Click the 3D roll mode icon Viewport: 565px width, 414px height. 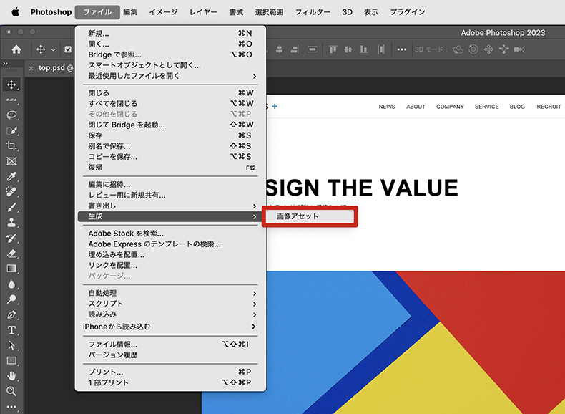[x=473, y=49]
